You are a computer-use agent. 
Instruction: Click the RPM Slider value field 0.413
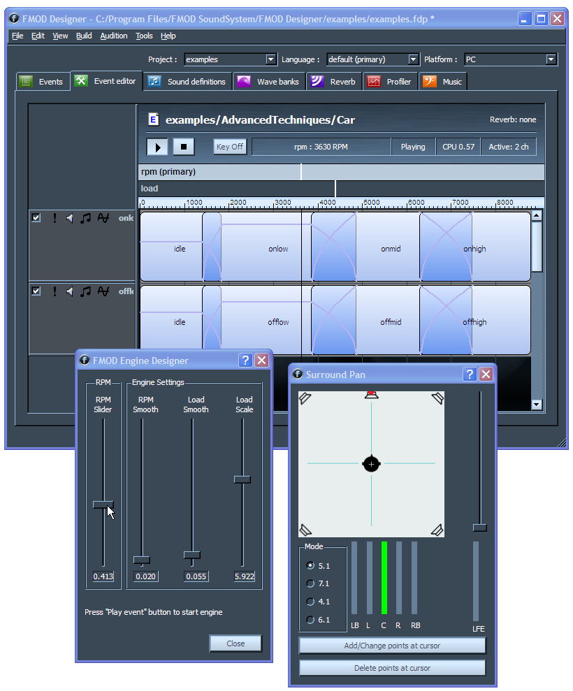pyautogui.click(x=103, y=576)
